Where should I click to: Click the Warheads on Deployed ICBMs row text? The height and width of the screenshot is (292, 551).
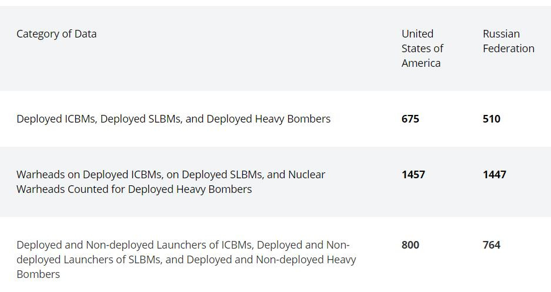tap(171, 182)
